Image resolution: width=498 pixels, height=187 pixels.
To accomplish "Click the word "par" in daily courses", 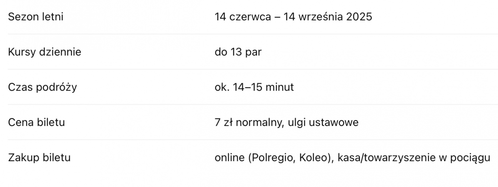I will 253,52.
